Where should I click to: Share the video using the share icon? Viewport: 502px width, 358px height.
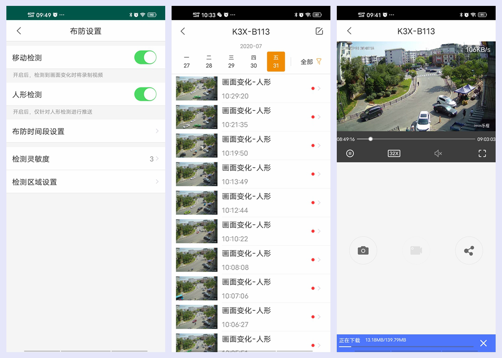tap(469, 250)
